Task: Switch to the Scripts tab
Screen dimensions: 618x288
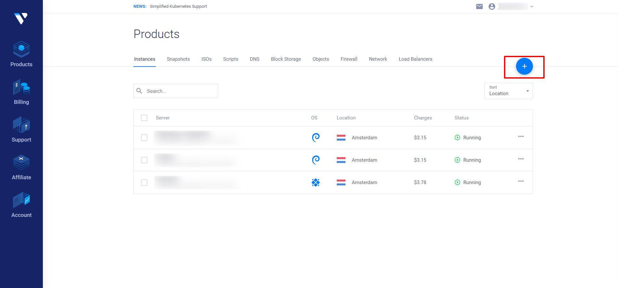Action: click(x=231, y=59)
